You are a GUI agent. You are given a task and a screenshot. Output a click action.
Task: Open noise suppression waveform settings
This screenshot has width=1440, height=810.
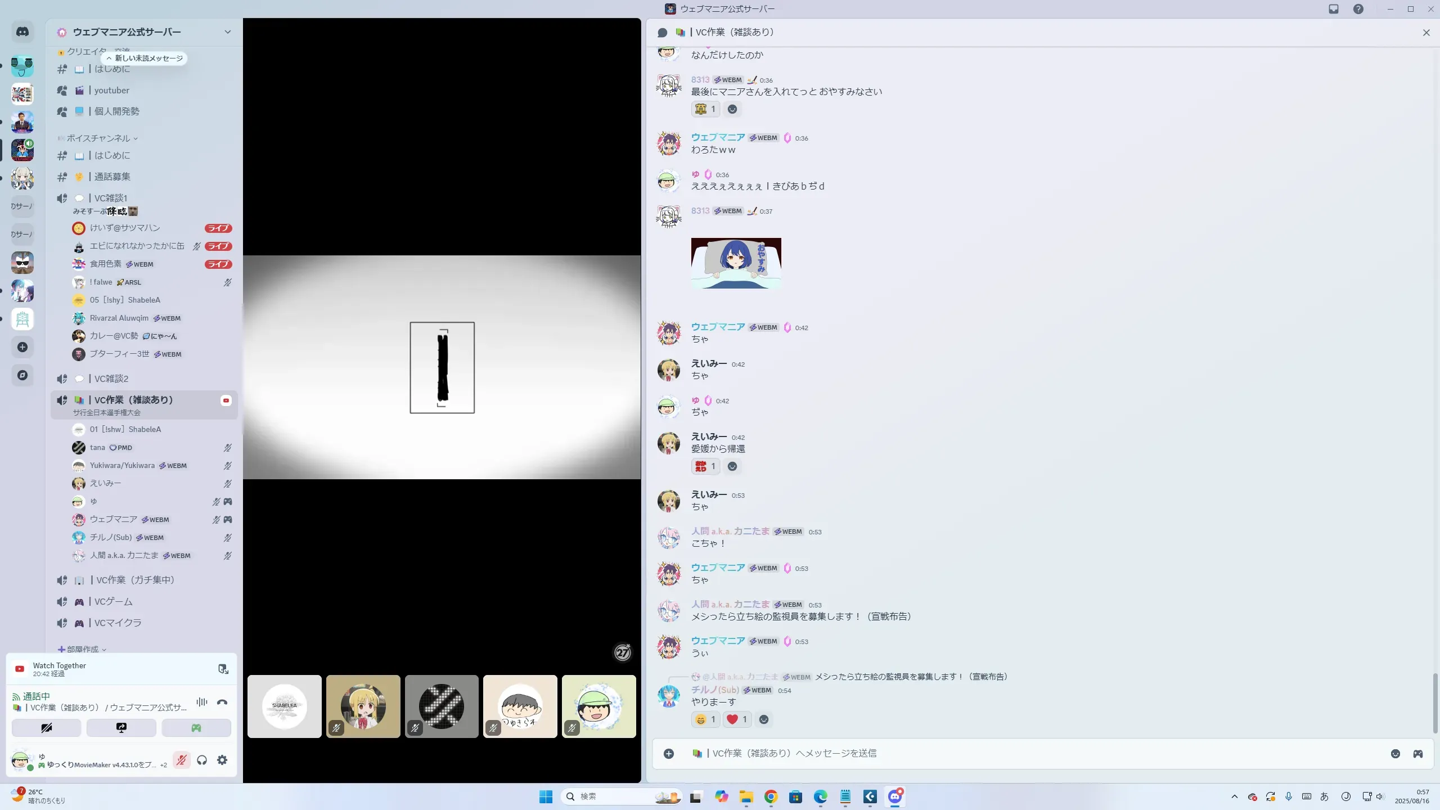pos(202,702)
